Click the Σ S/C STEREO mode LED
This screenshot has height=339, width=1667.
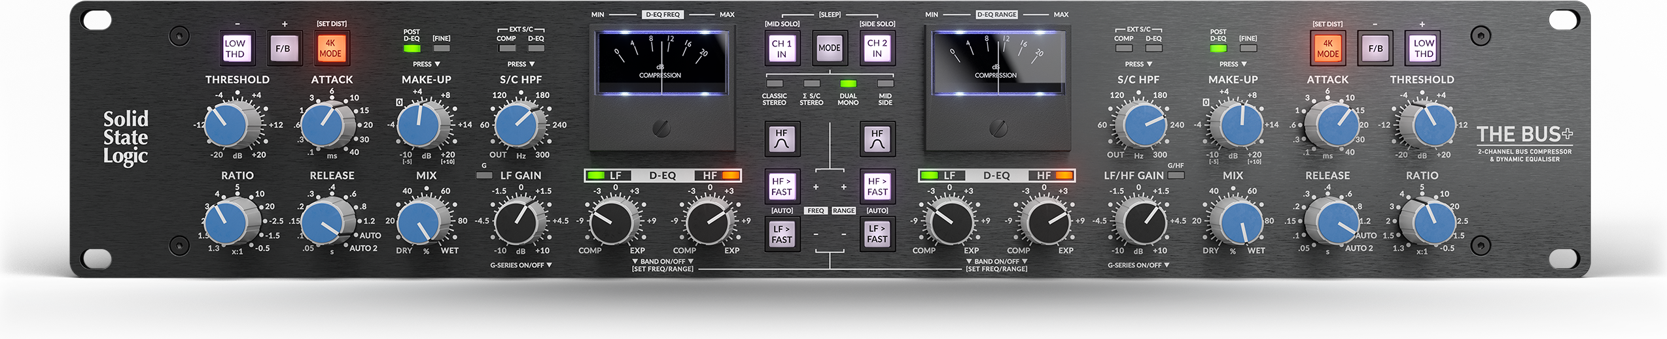812,84
